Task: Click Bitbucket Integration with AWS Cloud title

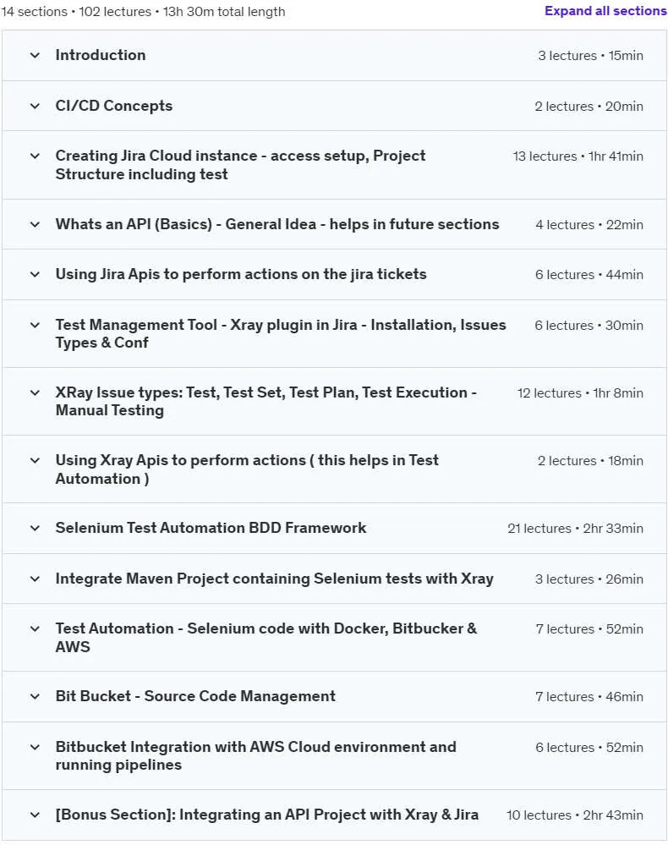Action: [256, 755]
